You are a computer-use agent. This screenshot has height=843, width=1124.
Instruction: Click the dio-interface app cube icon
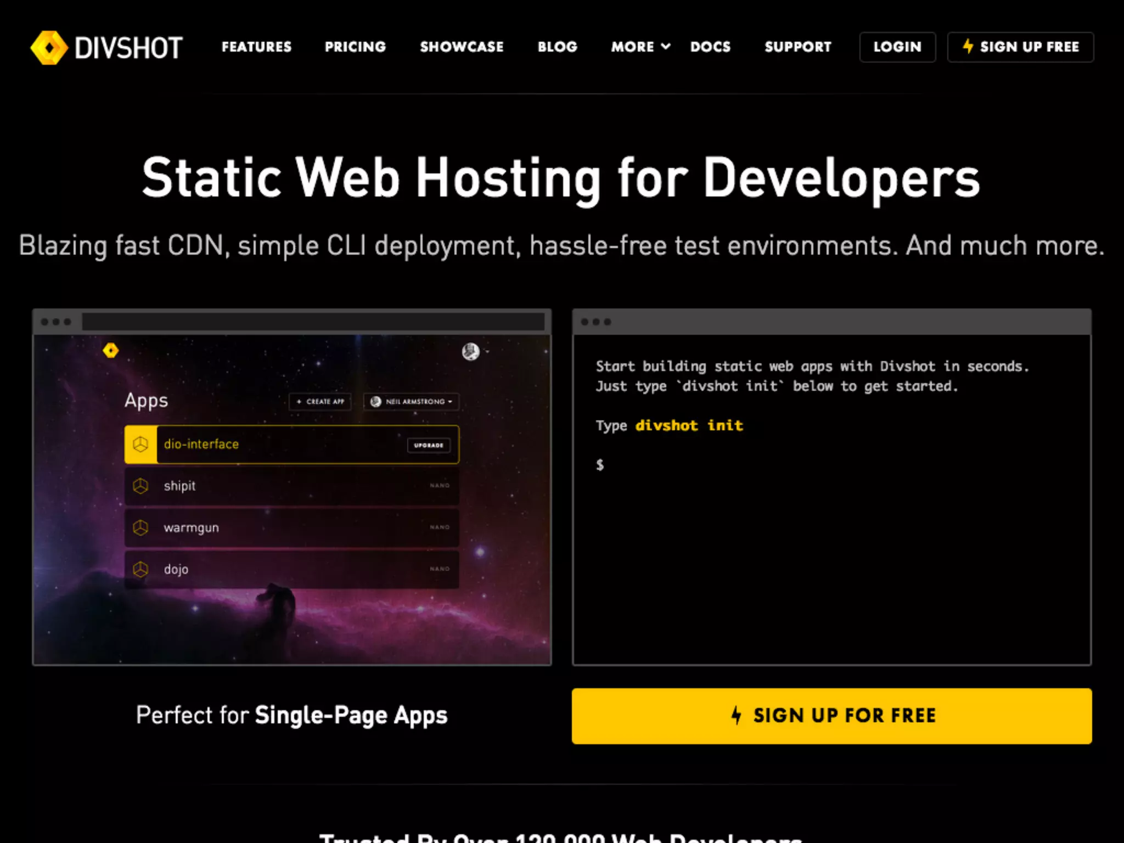140,444
